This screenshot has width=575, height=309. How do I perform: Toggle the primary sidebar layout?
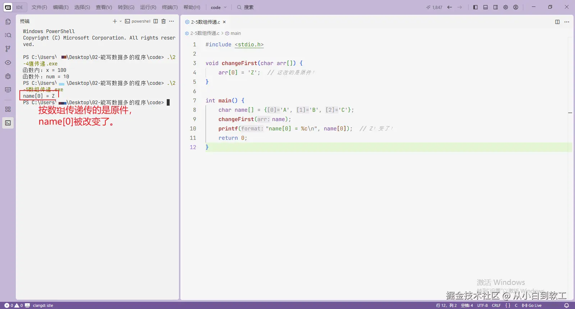click(x=475, y=7)
